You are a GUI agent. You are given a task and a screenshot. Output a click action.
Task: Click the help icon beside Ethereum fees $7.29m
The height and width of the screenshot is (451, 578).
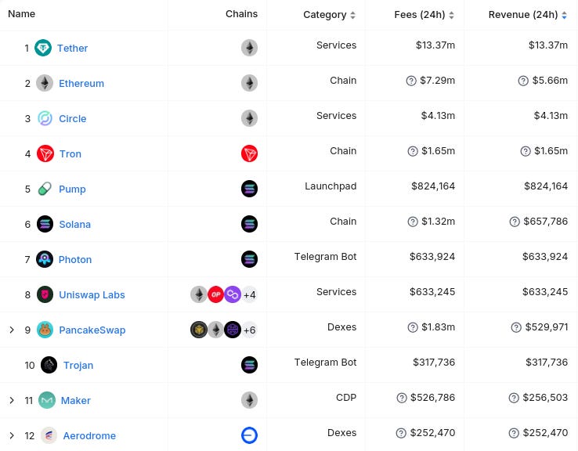coord(411,81)
